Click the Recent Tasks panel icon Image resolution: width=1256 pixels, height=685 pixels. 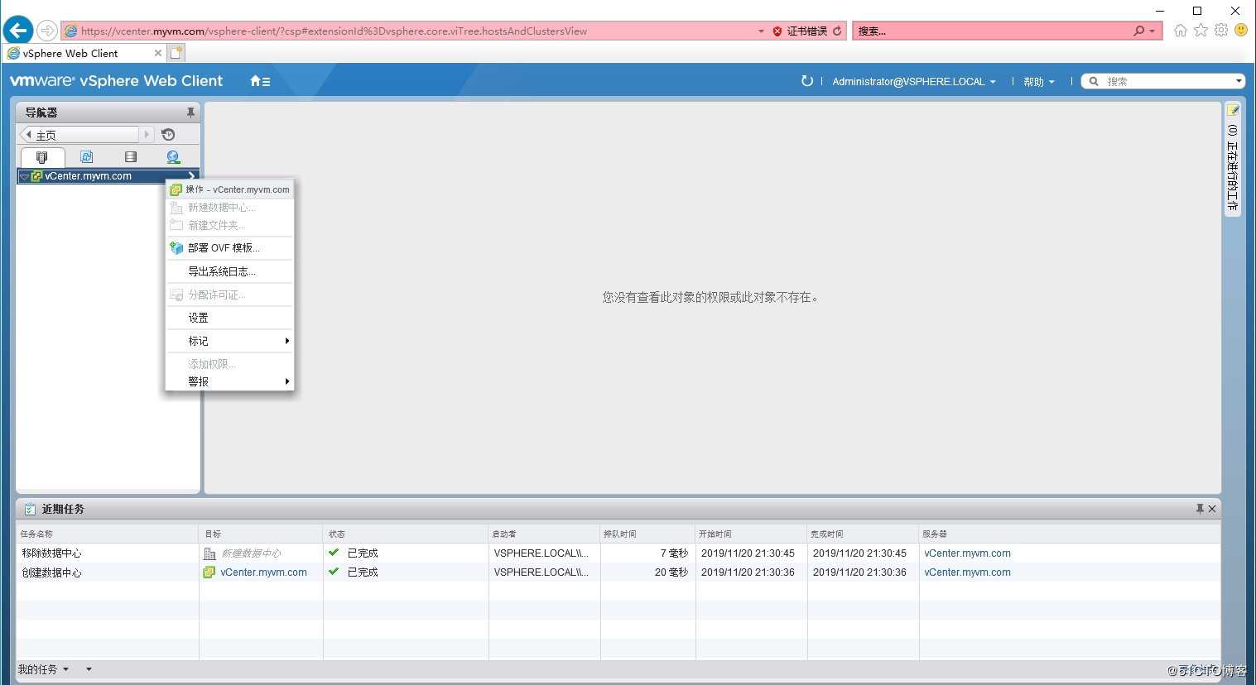tap(30, 509)
